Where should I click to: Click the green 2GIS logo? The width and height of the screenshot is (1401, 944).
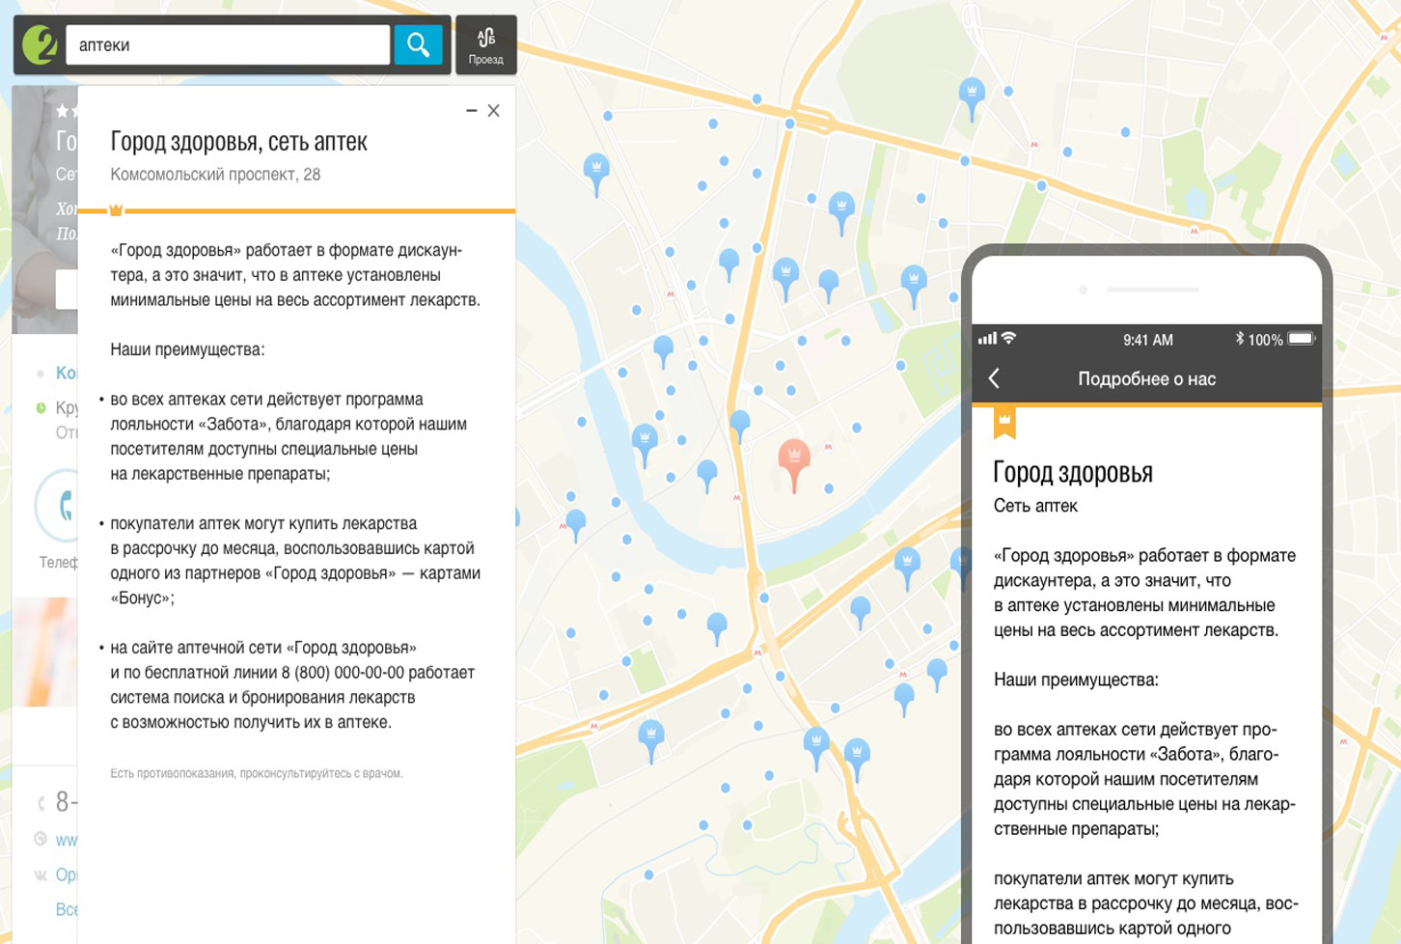[x=40, y=44]
